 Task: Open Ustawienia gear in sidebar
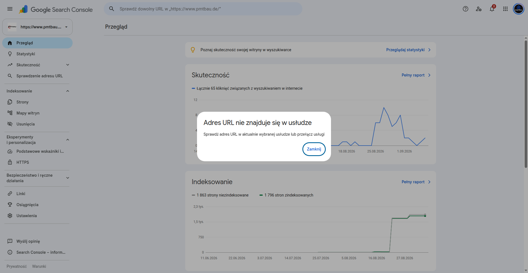pos(10,215)
